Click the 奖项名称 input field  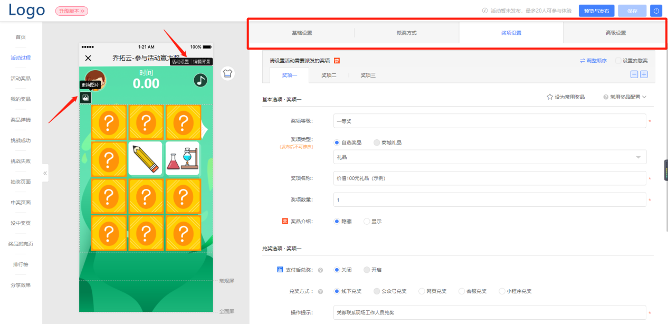[x=490, y=178]
